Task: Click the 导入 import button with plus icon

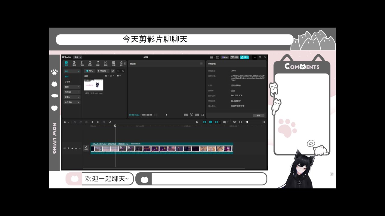Action: pyautogui.click(x=90, y=71)
